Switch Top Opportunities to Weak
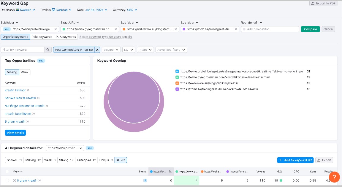 point(25,72)
